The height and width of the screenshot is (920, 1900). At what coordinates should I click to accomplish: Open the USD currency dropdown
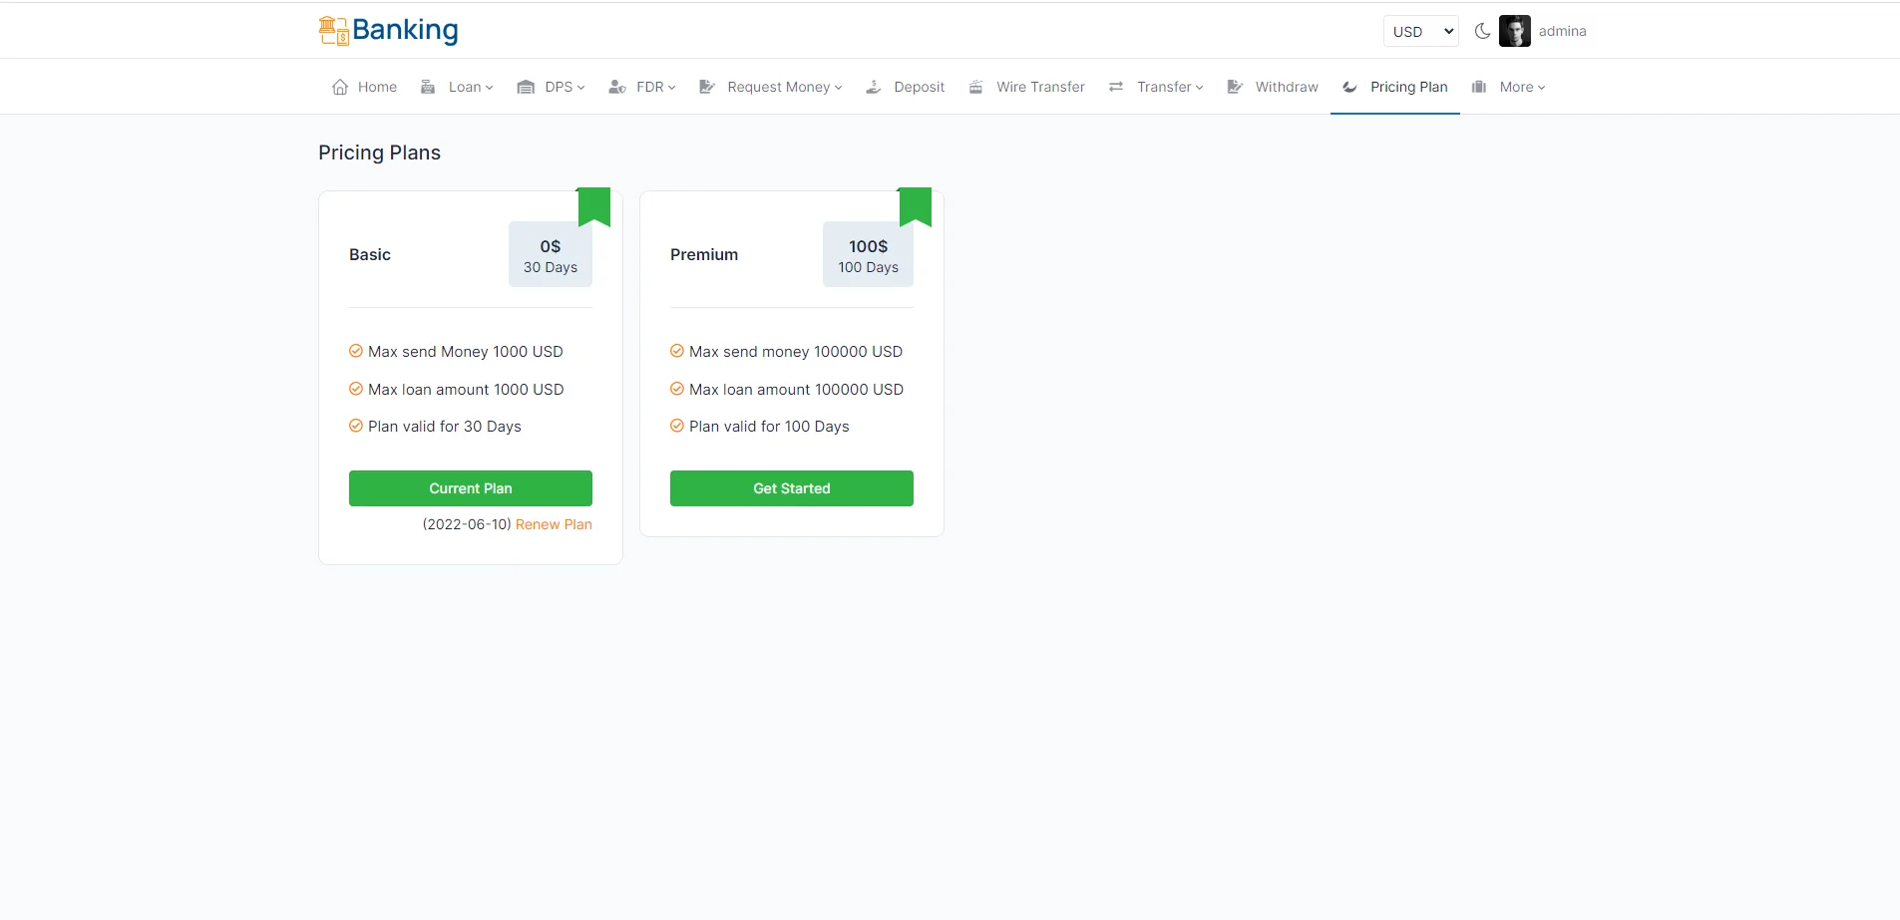pyautogui.click(x=1420, y=31)
